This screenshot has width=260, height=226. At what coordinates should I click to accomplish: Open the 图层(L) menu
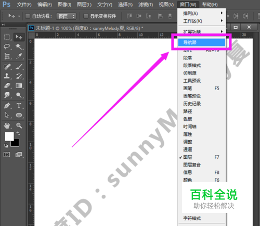(x=84, y=5)
